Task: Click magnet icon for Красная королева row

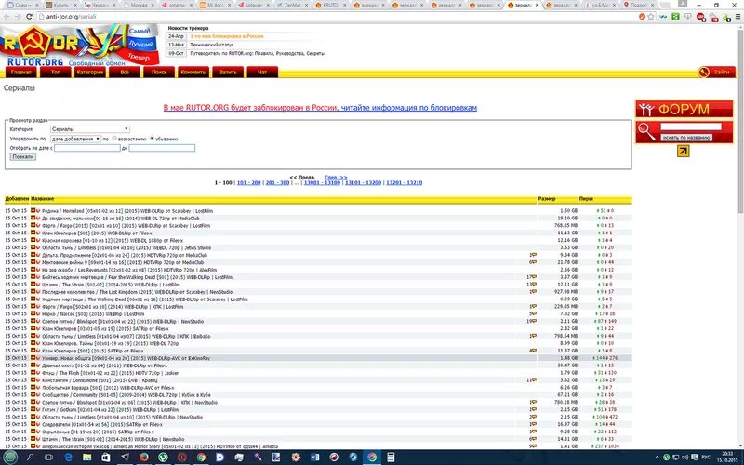Action: pyautogui.click(x=38, y=240)
